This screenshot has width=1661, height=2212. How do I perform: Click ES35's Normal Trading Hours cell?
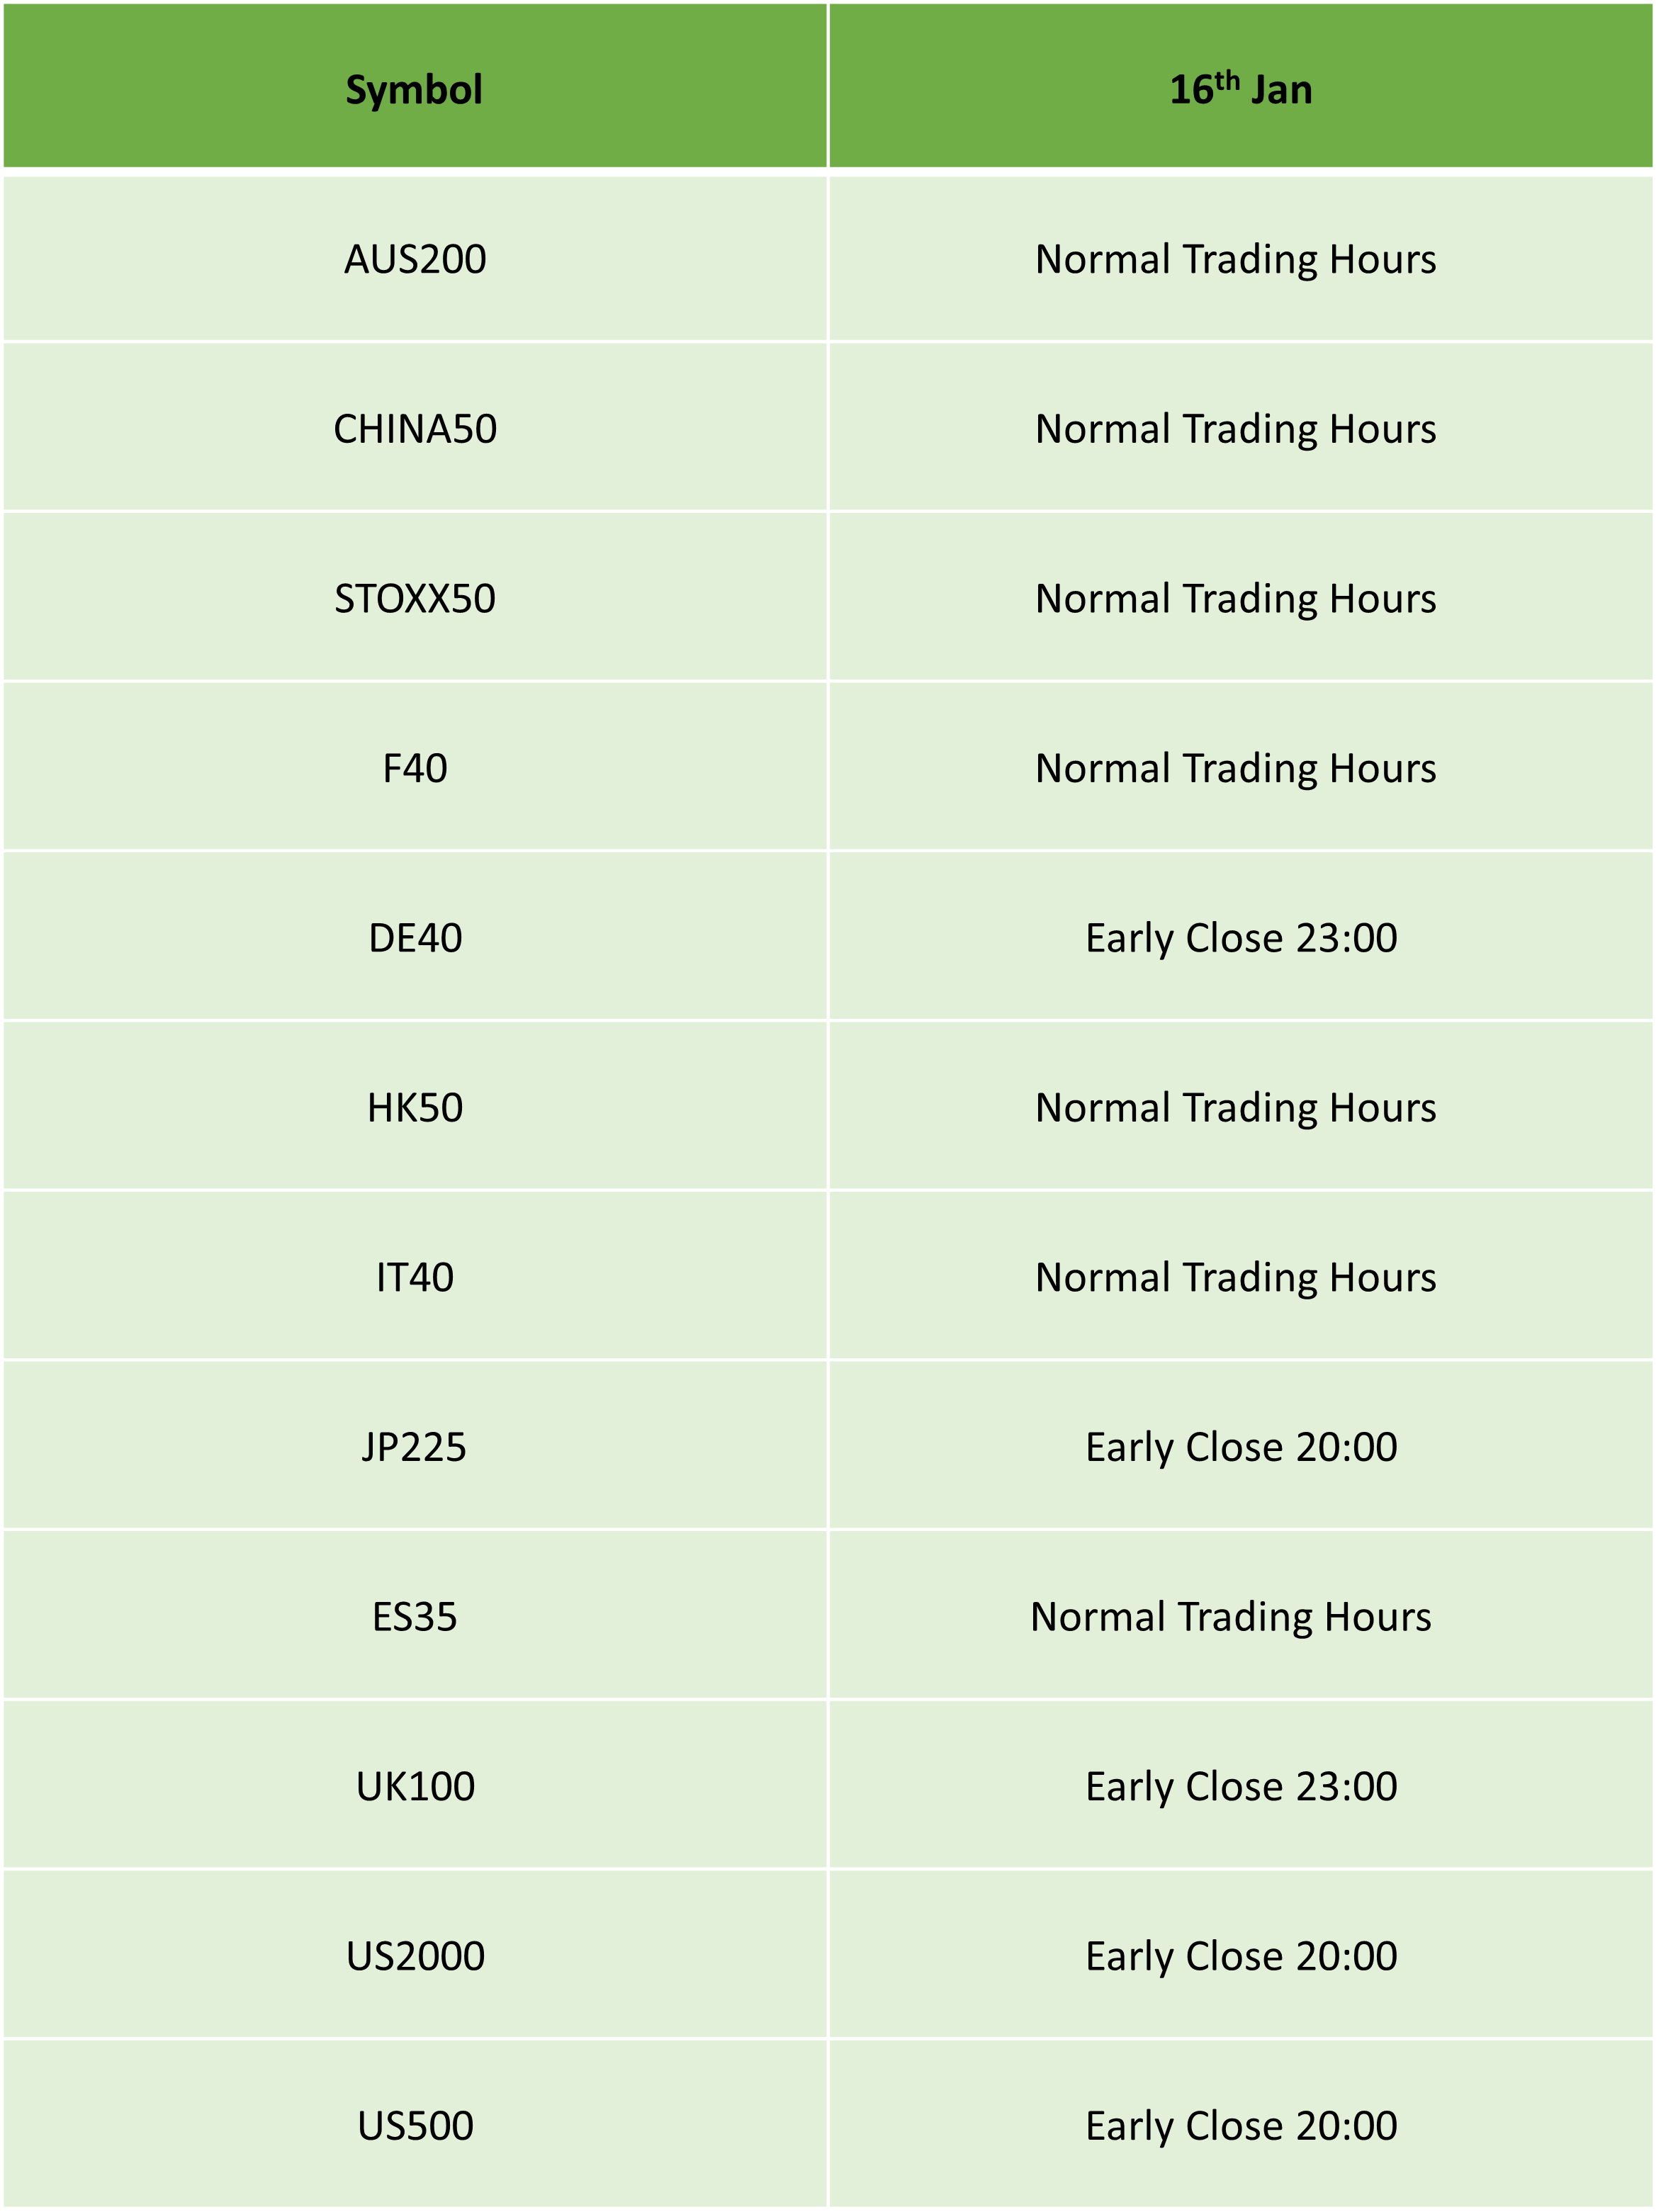point(1241,1616)
